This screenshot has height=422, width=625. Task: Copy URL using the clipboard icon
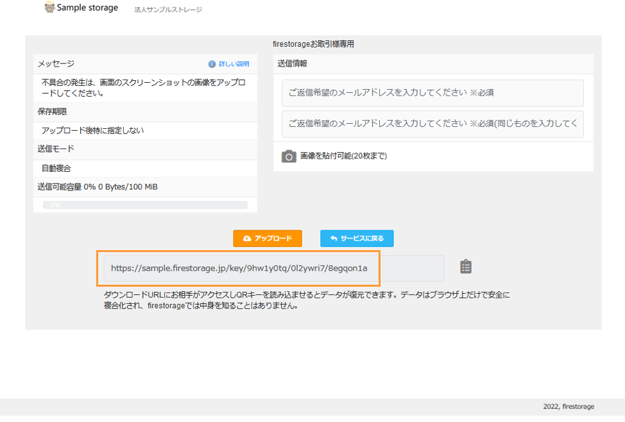point(466,267)
